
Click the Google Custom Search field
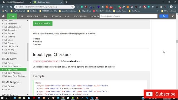[x=128, y=16]
